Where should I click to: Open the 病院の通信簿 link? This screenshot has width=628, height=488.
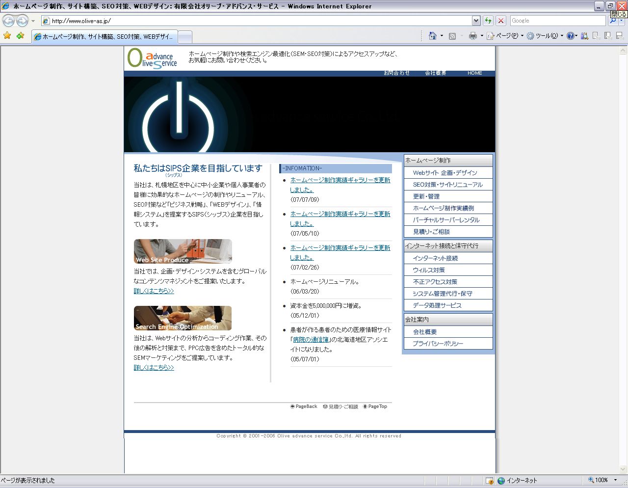pos(311,340)
